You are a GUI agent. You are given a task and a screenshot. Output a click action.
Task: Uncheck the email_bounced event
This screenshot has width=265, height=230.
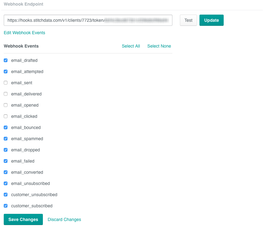tap(5, 127)
